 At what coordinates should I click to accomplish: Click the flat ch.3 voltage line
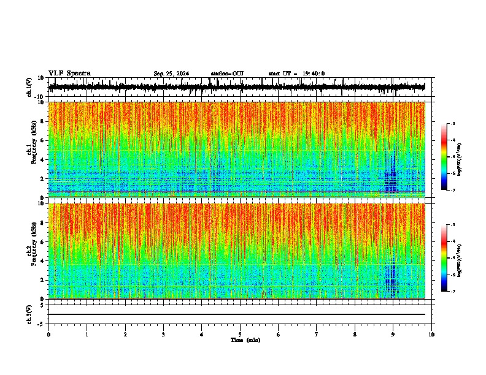point(236,314)
